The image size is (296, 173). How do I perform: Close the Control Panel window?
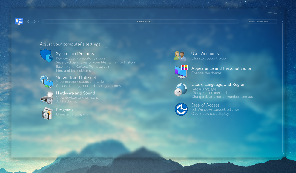281,13
